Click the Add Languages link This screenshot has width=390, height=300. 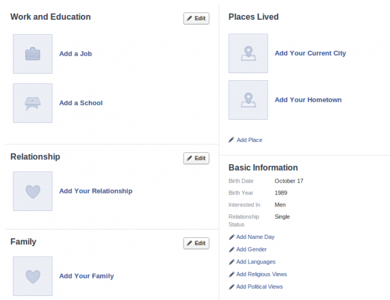[256, 262]
